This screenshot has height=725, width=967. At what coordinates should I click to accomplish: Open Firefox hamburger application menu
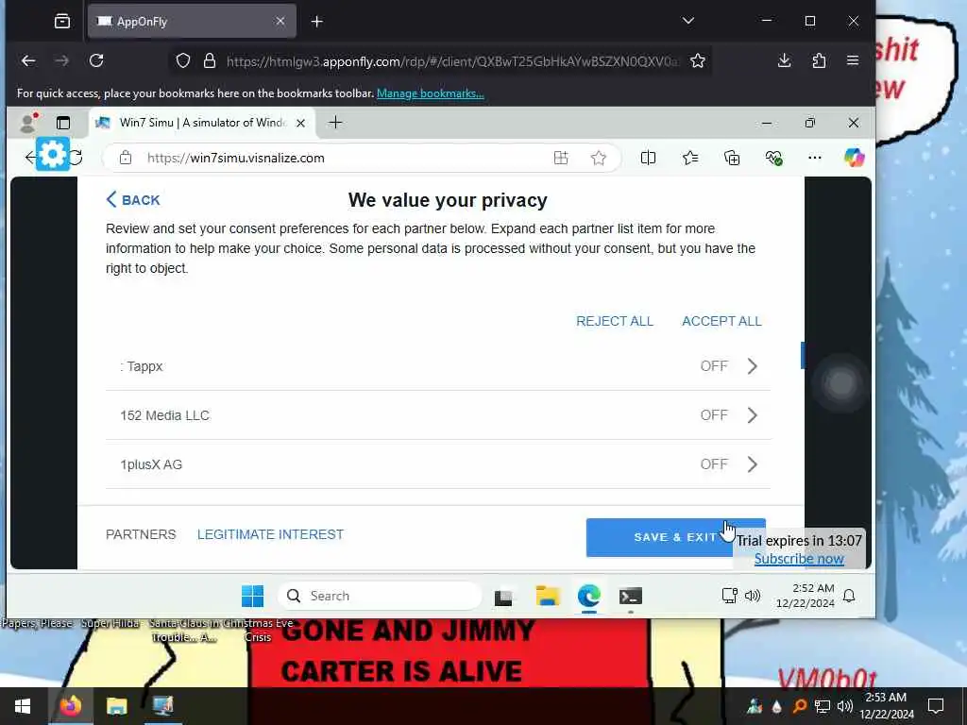[x=853, y=60]
